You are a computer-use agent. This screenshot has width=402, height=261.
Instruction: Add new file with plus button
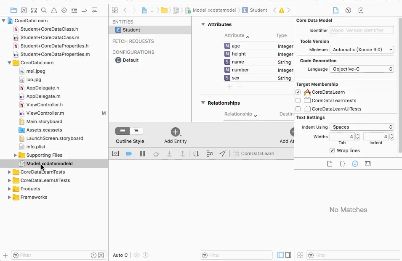click(5, 255)
